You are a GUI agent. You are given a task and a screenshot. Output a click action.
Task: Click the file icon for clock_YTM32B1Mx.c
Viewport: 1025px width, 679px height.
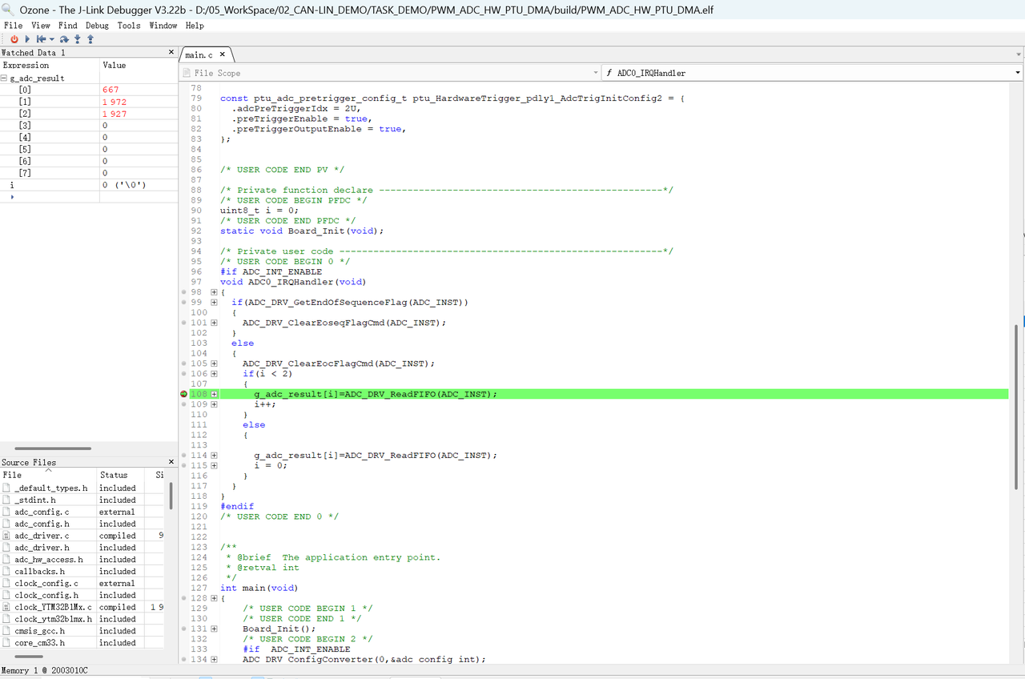point(6,607)
